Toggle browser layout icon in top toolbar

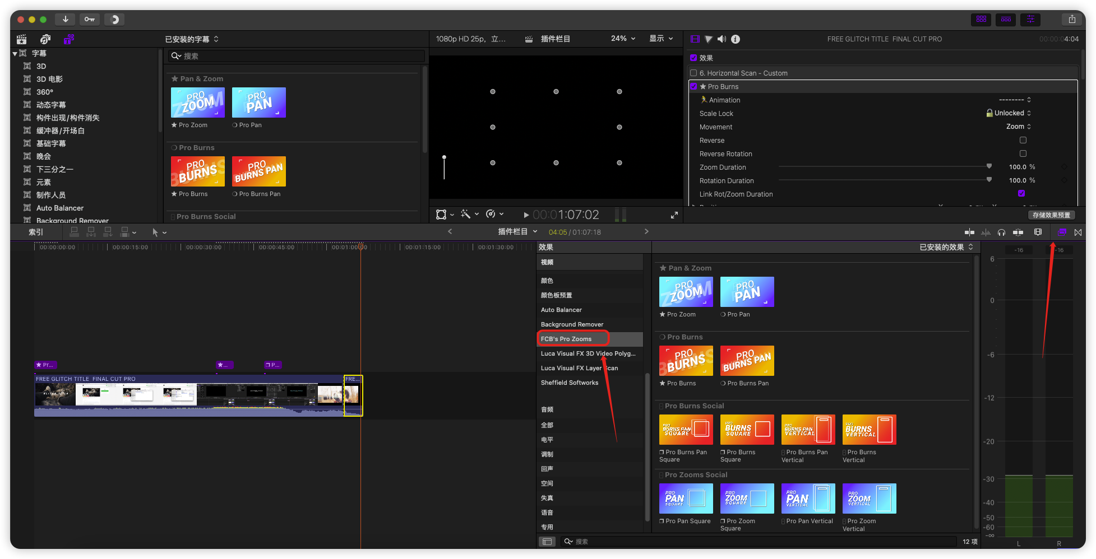tap(981, 20)
